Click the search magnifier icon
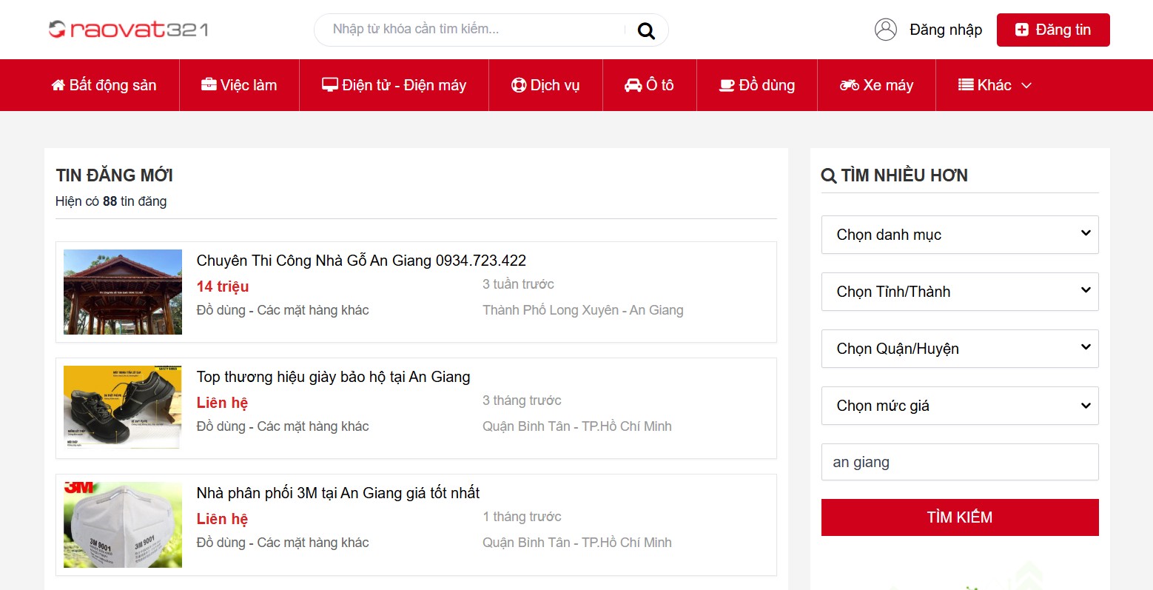This screenshot has height=590, width=1153. (x=645, y=30)
